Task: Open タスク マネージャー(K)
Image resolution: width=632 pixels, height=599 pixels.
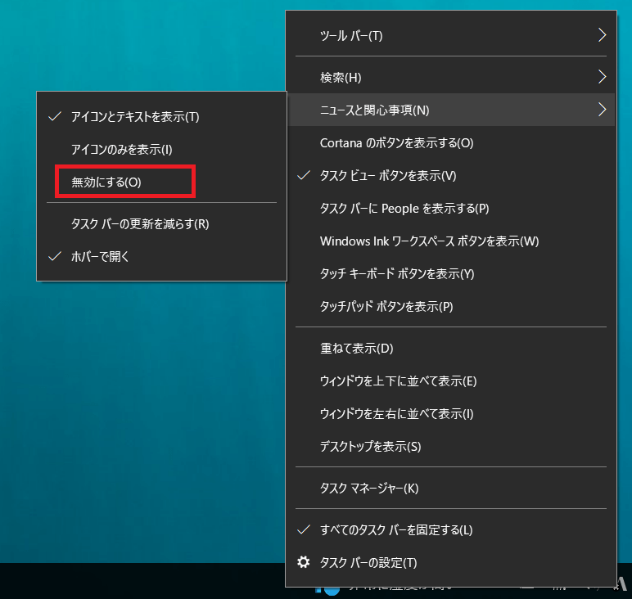Action: click(451, 488)
